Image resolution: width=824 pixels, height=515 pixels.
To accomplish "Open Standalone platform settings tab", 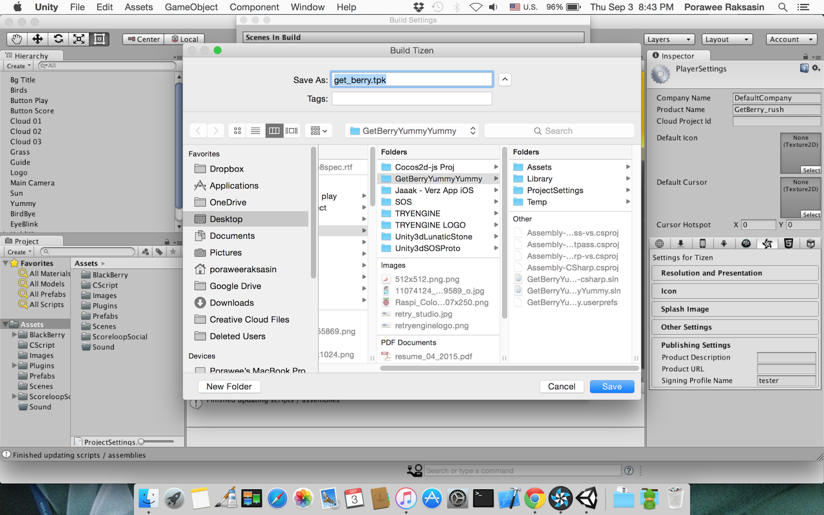I will pyautogui.click(x=681, y=244).
